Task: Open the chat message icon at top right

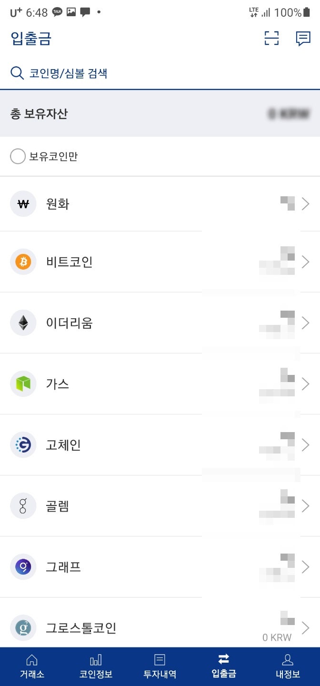Action: coord(303,39)
